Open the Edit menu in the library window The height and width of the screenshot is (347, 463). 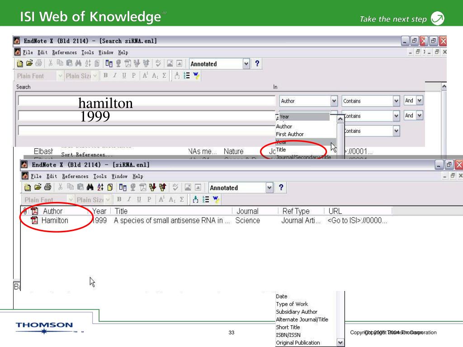(52, 177)
